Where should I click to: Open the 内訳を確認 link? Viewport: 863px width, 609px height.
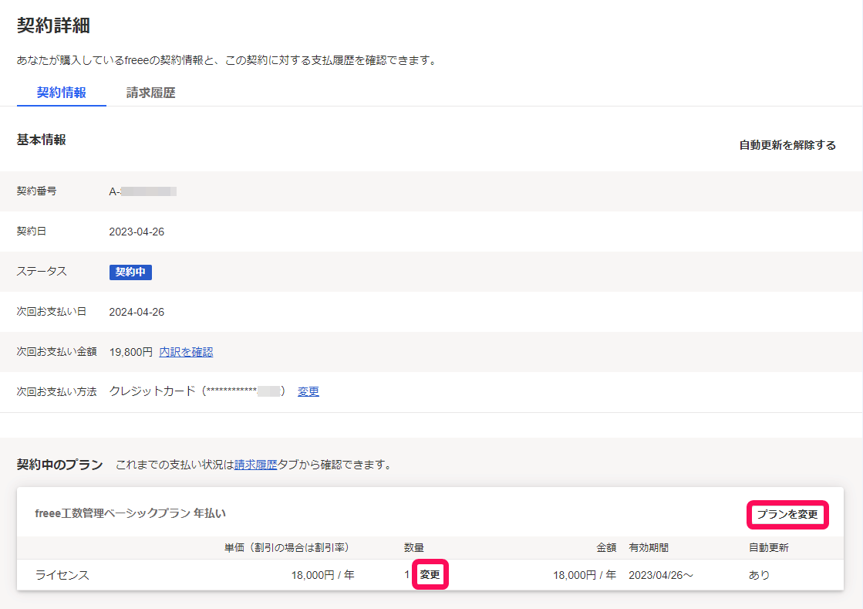[x=186, y=352]
